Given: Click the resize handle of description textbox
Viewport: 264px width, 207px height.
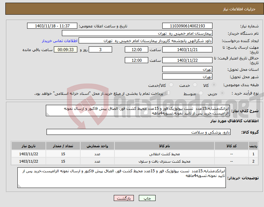Looking at the screenshot, I should pyautogui.click(x=48, y=115).
